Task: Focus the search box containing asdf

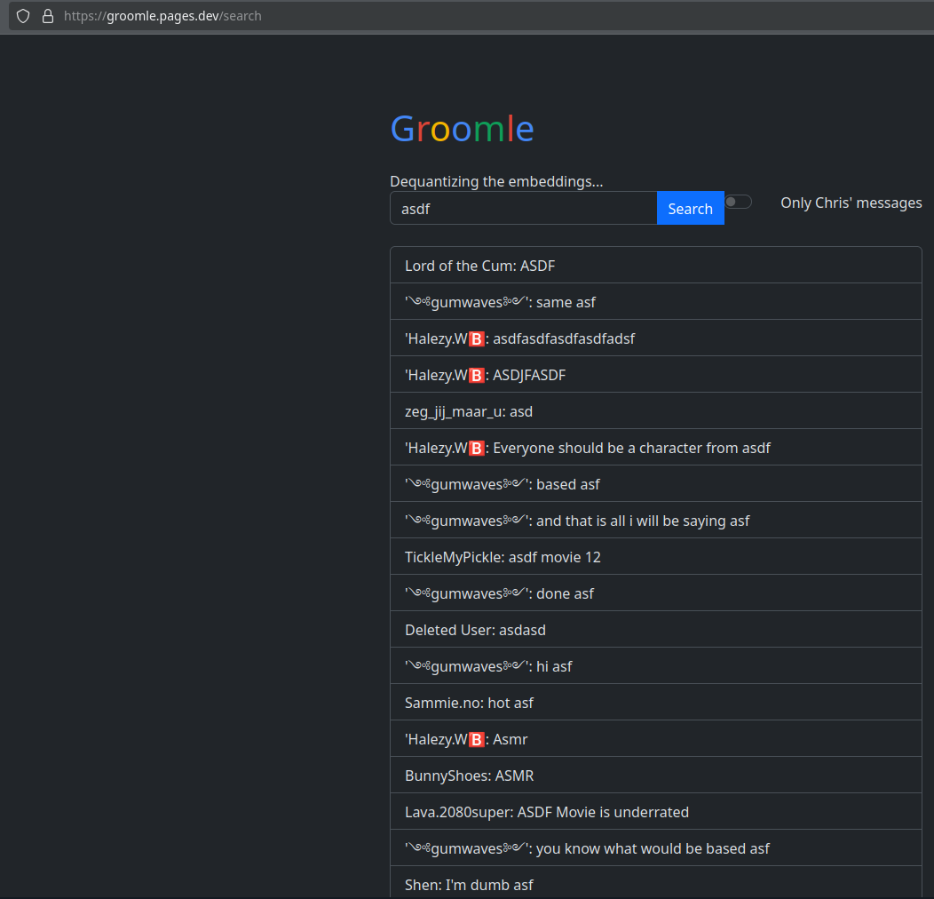Action: pos(524,208)
